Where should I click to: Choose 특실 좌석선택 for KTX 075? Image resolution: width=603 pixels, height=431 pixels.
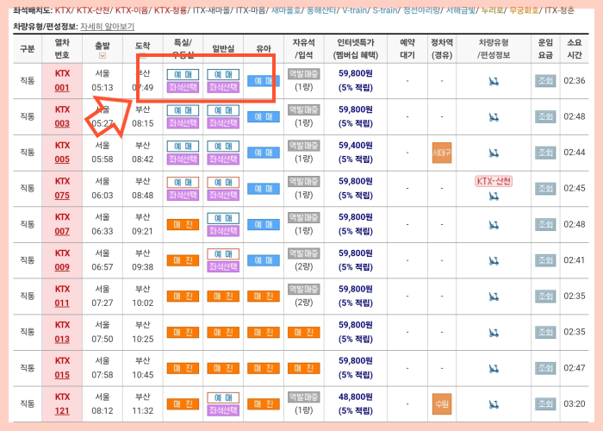[x=183, y=195]
